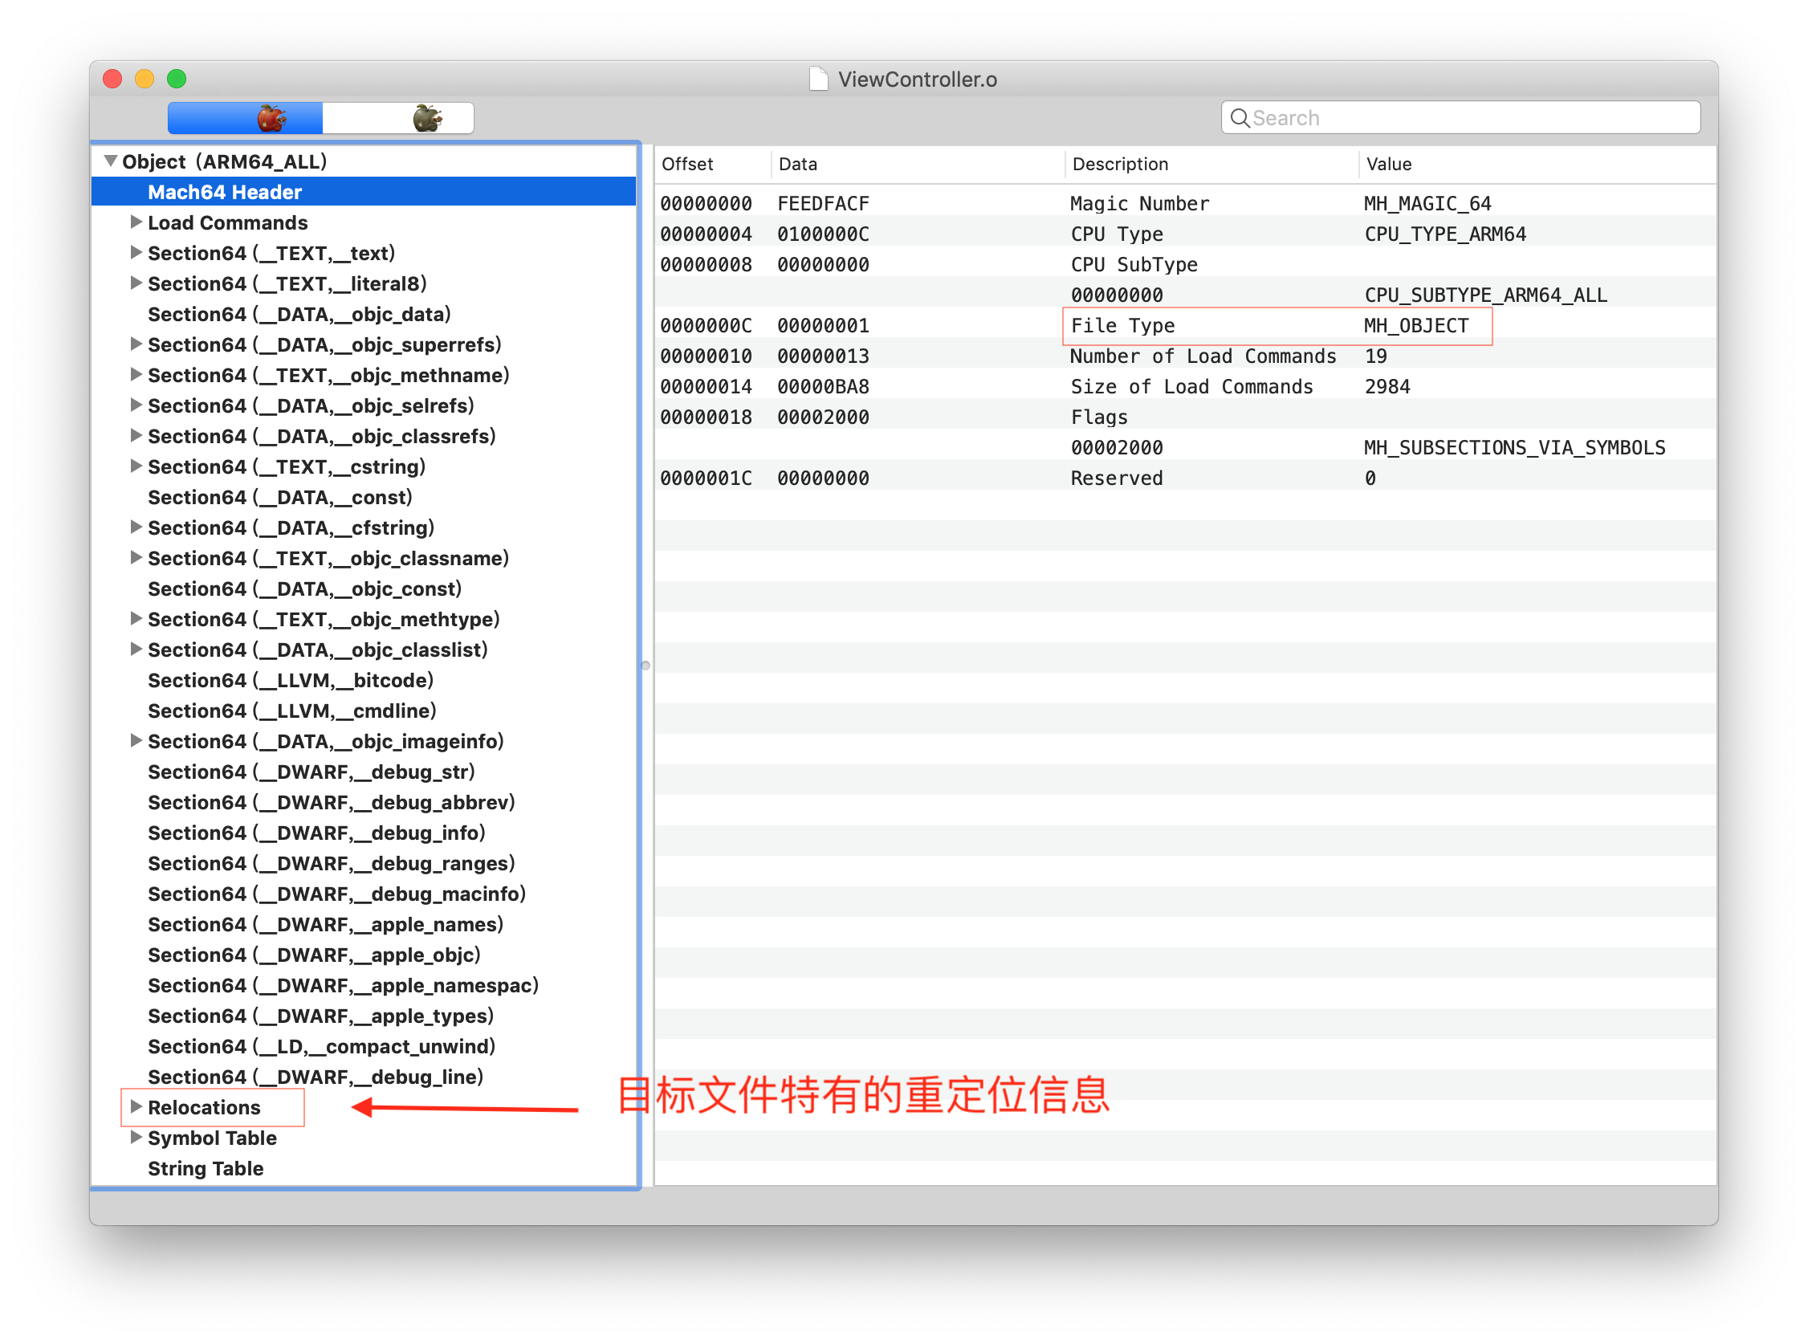
Task: Click the document icon beside ViewController.o title
Action: click(818, 79)
